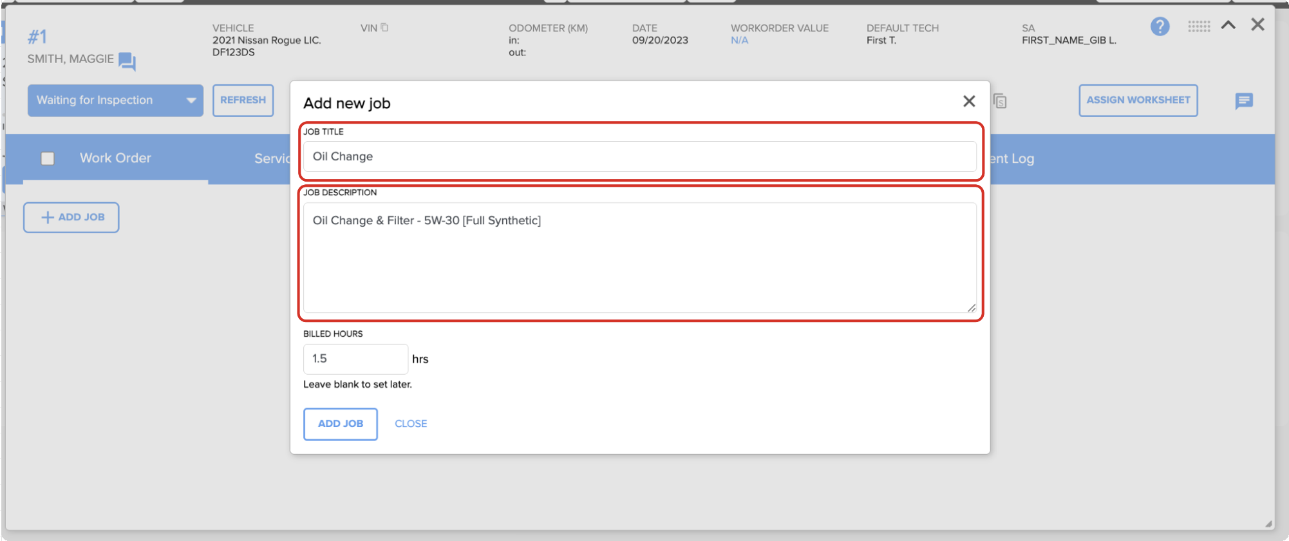Click the CLOSE link in dialog

411,424
